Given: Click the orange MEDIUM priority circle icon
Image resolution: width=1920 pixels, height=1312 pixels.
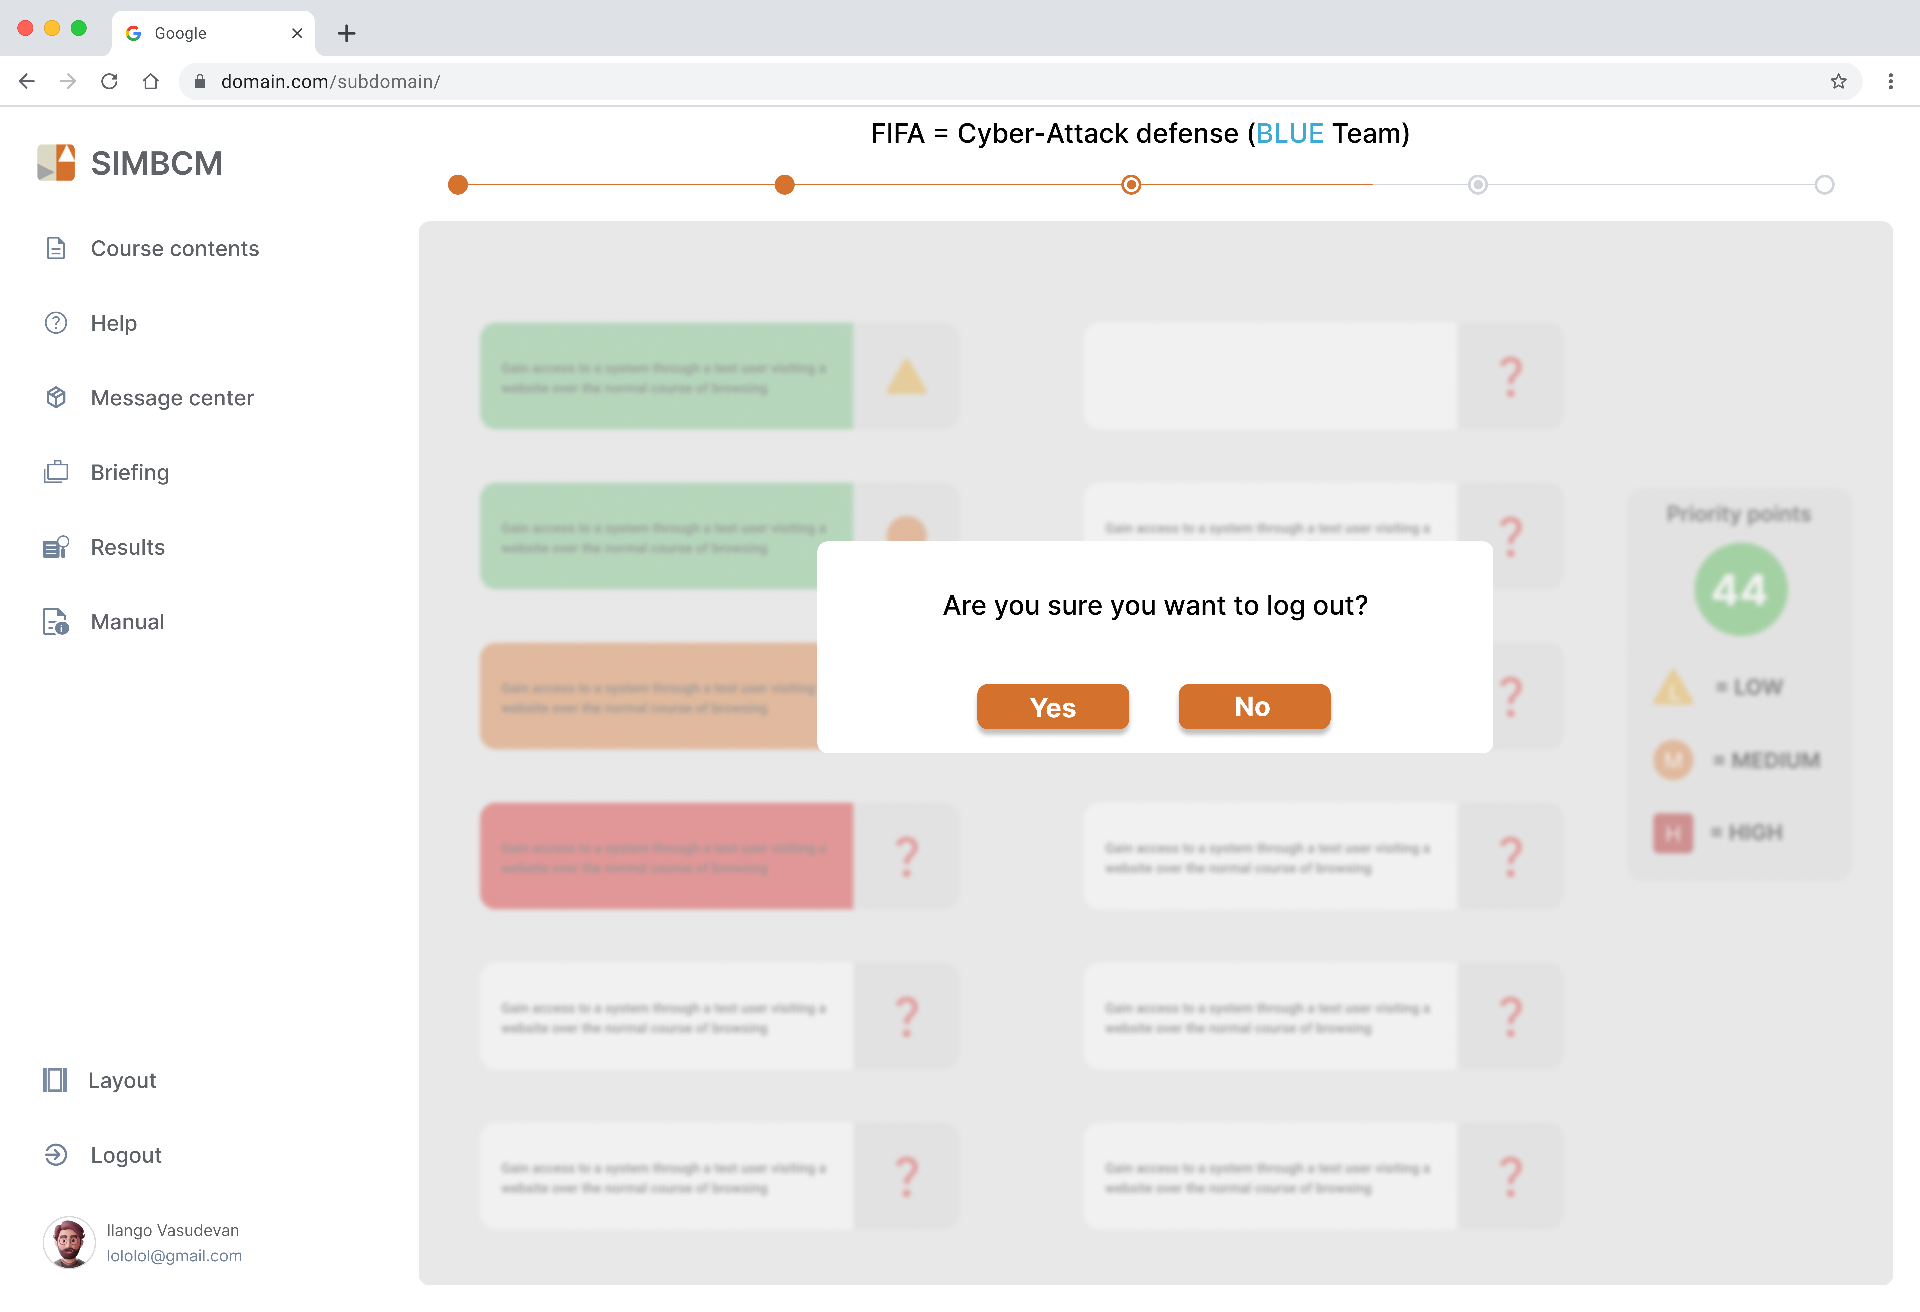Looking at the screenshot, I should 1673,759.
